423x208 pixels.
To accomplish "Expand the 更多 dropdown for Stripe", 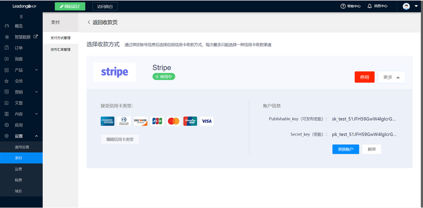I will click(391, 77).
